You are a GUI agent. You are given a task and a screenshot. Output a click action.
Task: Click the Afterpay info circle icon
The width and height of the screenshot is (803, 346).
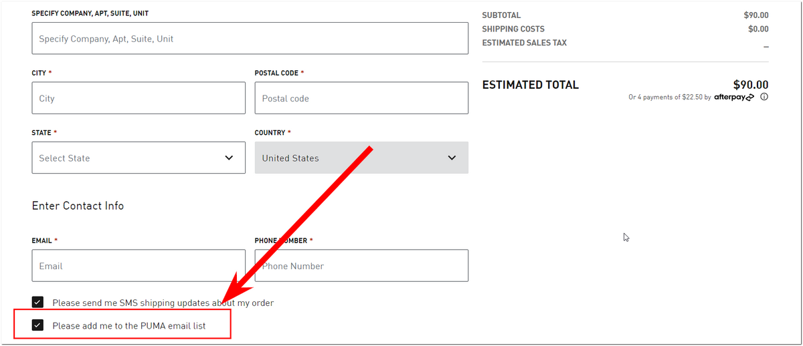[764, 97]
